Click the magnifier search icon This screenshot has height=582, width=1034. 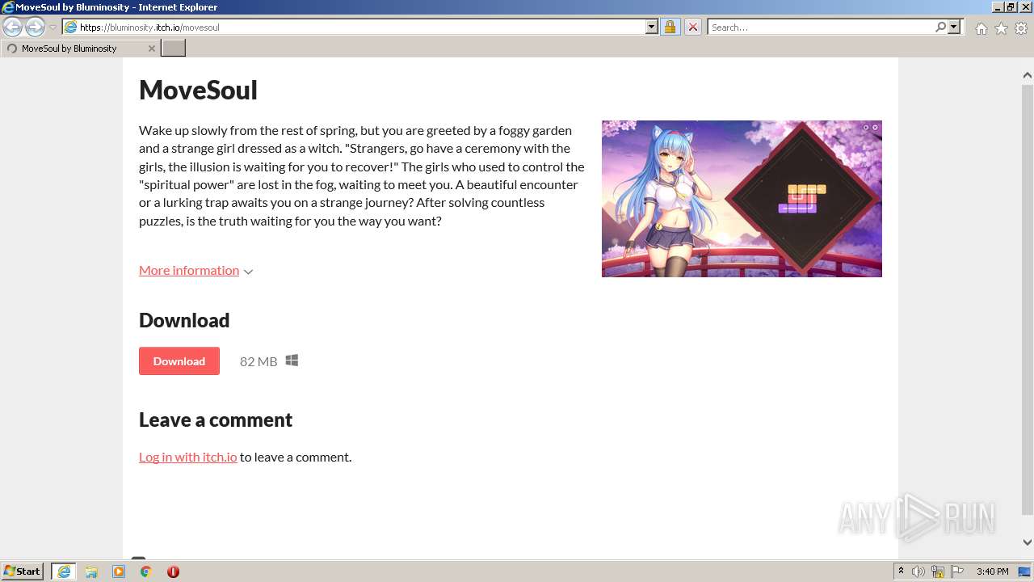click(x=940, y=27)
